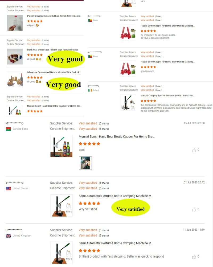The image size is (213, 267).
Task: Open Natural Wooden Wine Corks product thumbnail
Action: (x=15, y=79)
